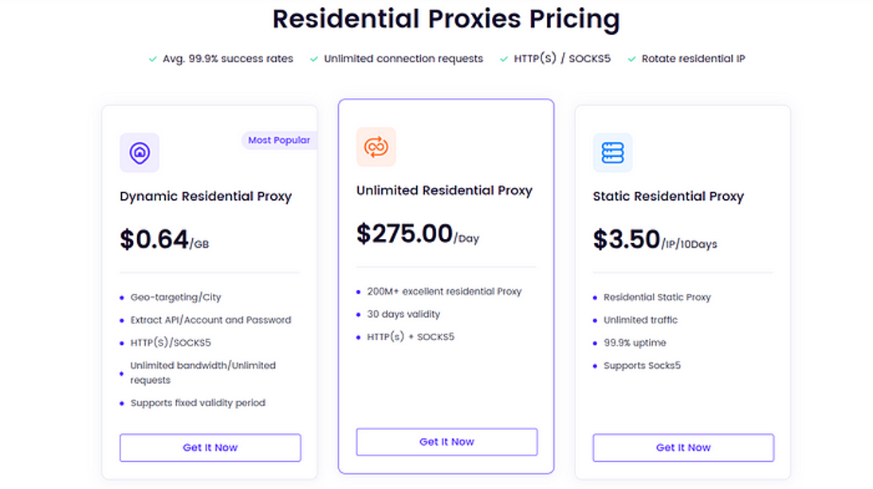Click the checkmark beside Unlimited connection requests

click(x=314, y=59)
